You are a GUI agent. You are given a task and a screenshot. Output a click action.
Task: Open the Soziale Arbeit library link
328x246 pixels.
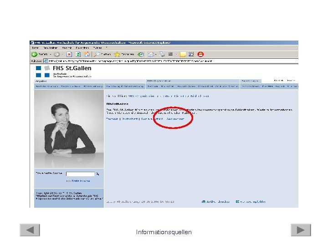(152, 119)
